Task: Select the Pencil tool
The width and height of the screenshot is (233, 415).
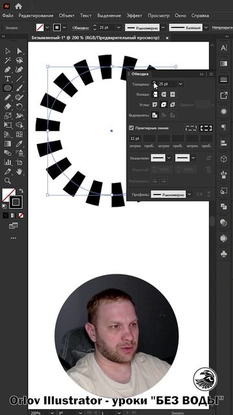Action: (8, 97)
